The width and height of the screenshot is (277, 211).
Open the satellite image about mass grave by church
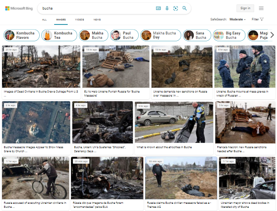pos(36,122)
